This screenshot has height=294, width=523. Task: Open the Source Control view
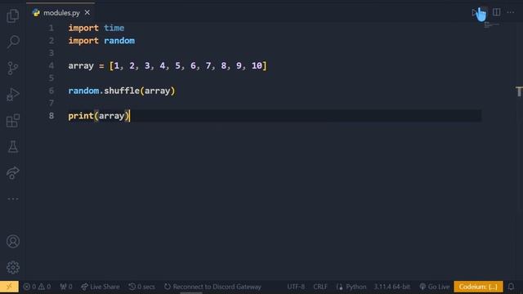(13, 68)
